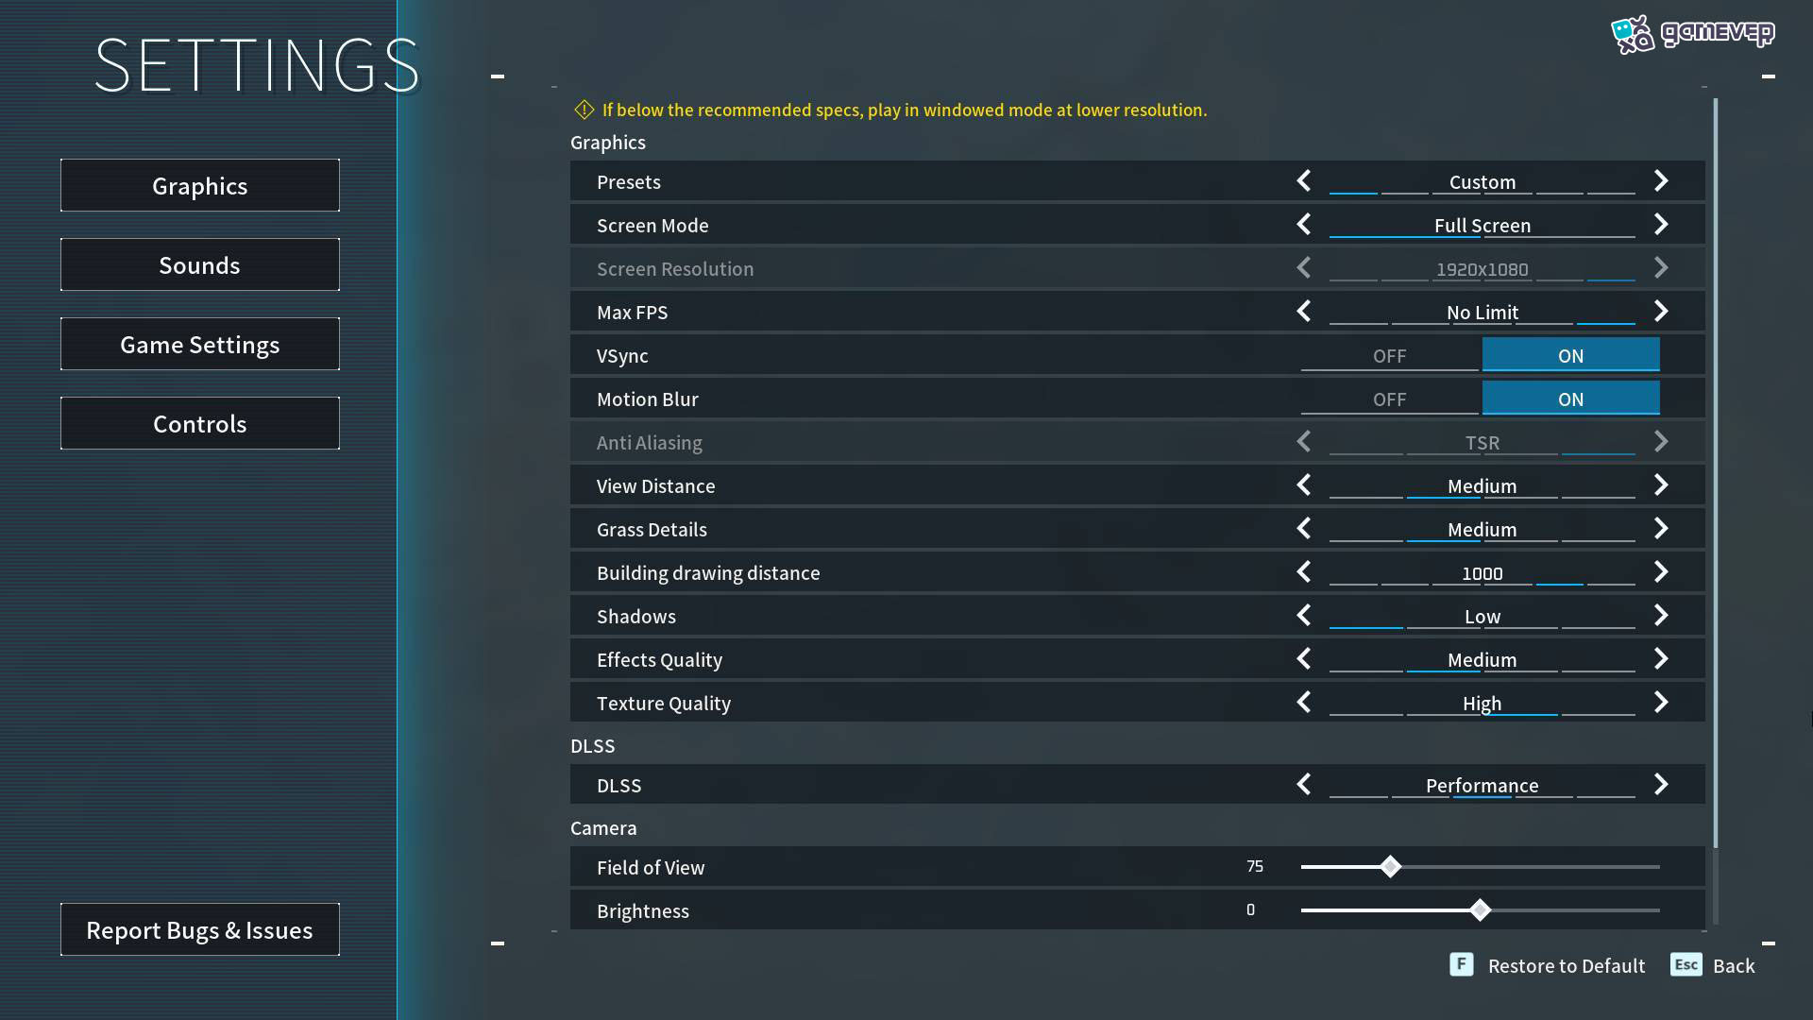1813x1020 pixels.
Task: Raise Texture Quality with right arrow
Action: point(1661,702)
